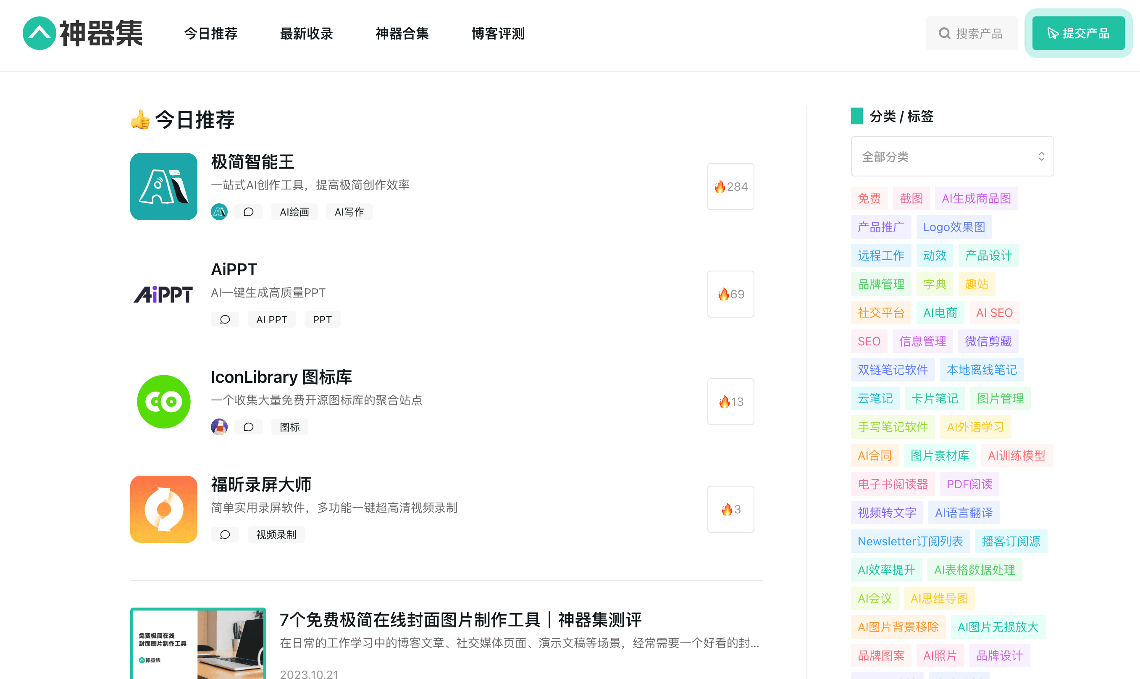Click submitter avatar under IconLibrary
The image size is (1140, 679).
[x=220, y=427]
